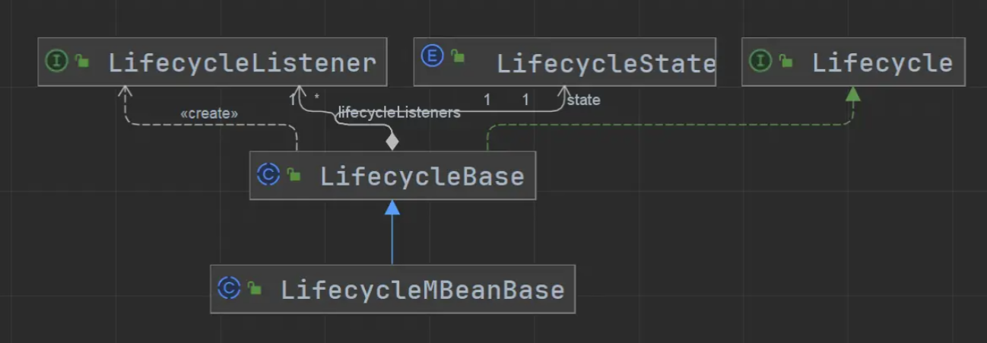Click the composition diamond above LifecycleBase
The width and height of the screenshot is (987, 343).
[x=392, y=141]
